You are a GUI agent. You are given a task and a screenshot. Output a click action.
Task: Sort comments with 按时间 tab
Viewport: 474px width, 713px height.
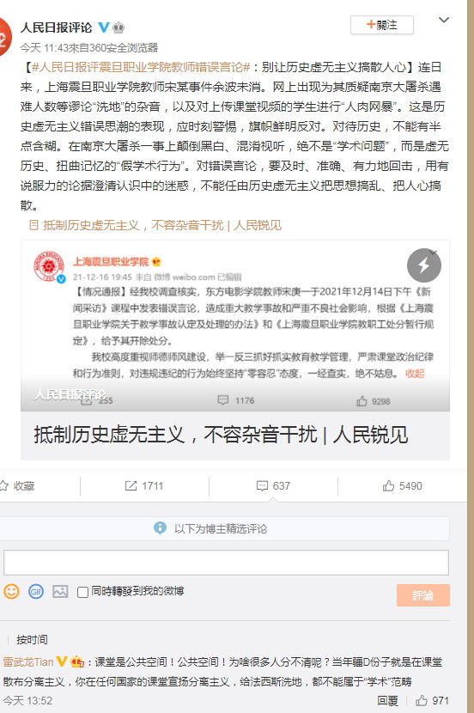(x=32, y=639)
